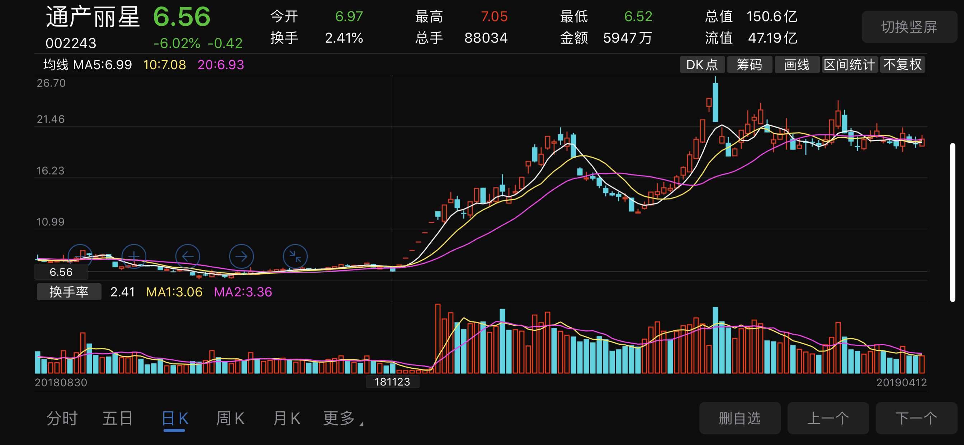The image size is (964, 445).
Task: Tap the start date 20180830
Action: coord(61,383)
